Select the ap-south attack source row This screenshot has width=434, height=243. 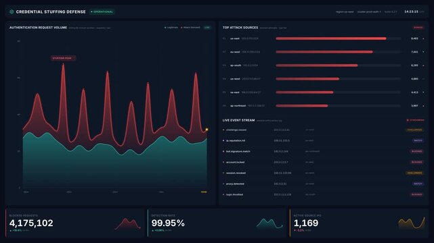coord(324,65)
